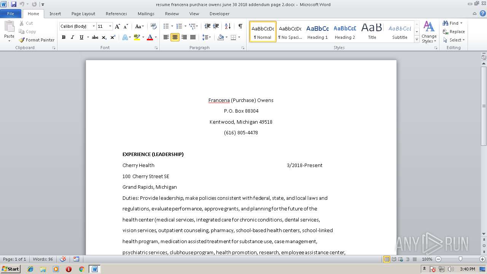Image resolution: width=487 pixels, height=274 pixels.
Task: Open the Find dropdown
Action: pos(461,23)
